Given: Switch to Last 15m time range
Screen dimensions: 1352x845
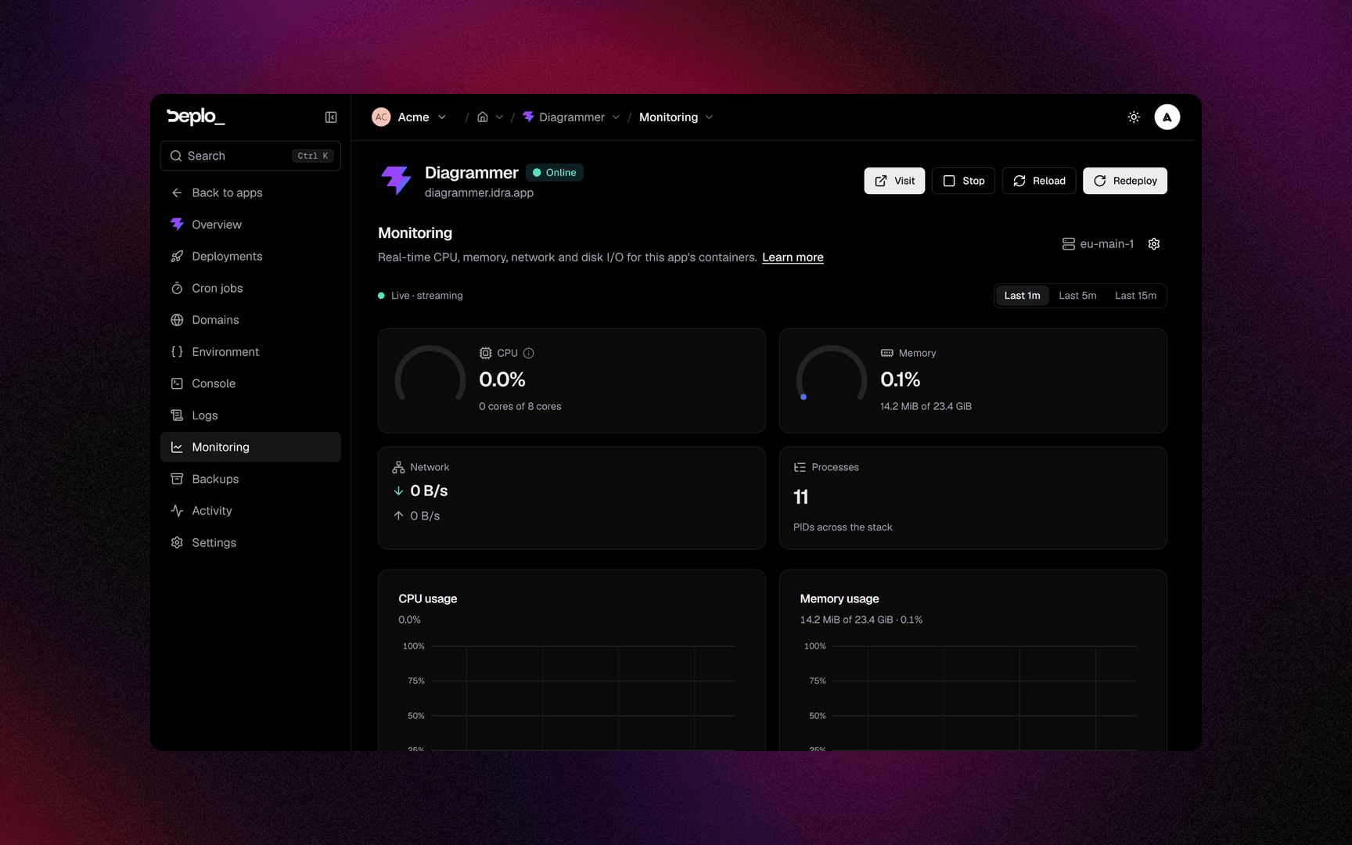Looking at the screenshot, I should pos(1135,296).
